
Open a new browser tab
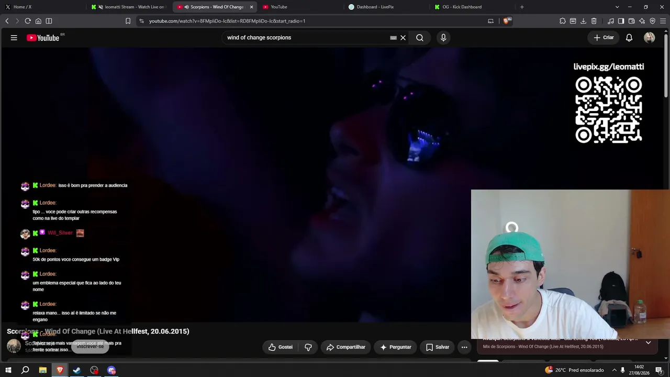tap(522, 7)
